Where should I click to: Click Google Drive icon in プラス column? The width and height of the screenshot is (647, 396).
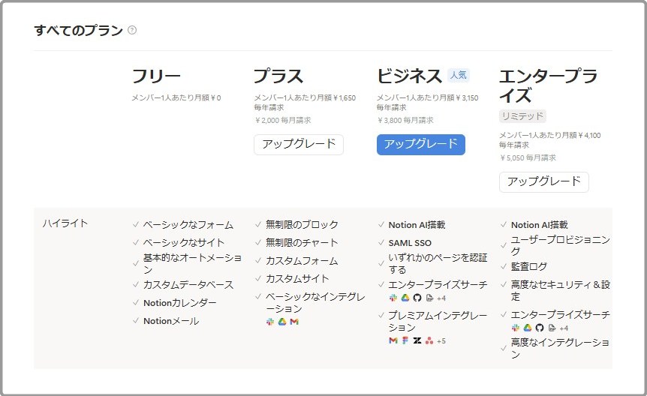tap(282, 322)
